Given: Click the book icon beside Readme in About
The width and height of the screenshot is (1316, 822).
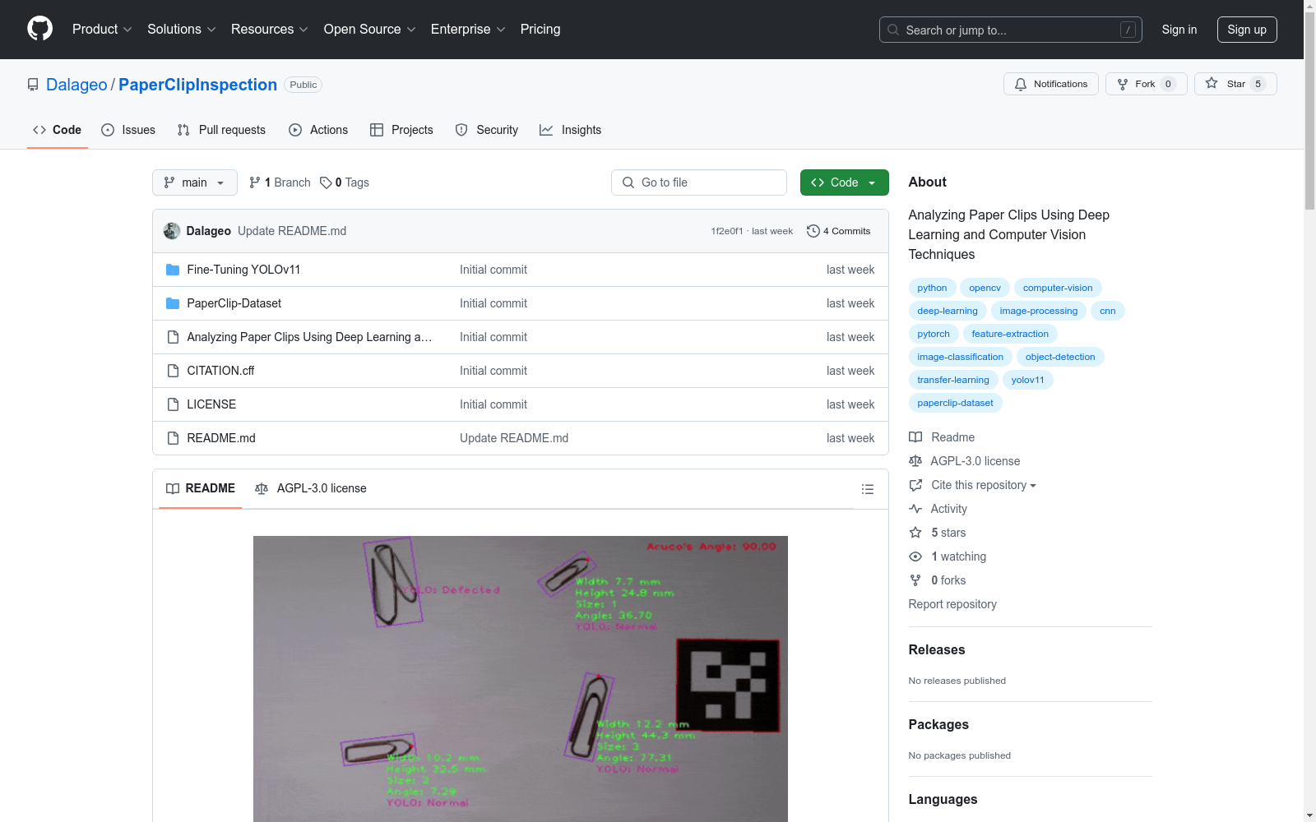Looking at the screenshot, I should 915,437.
